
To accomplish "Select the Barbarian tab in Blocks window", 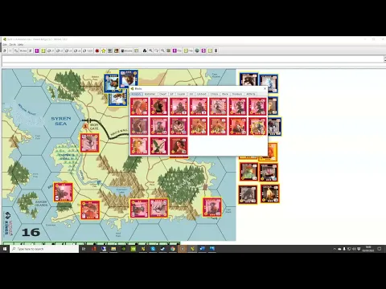I will click(x=150, y=94).
